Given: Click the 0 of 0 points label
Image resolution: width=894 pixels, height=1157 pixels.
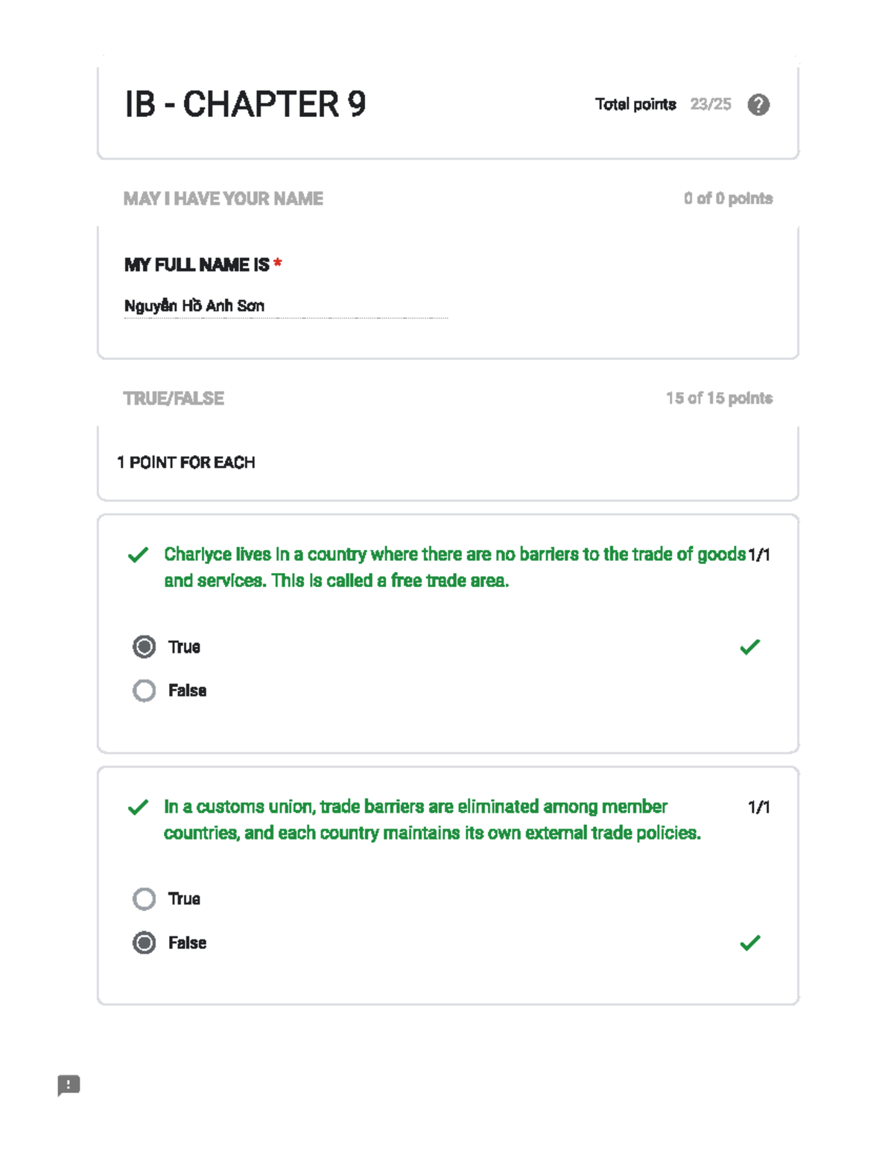Looking at the screenshot, I should pos(729,198).
